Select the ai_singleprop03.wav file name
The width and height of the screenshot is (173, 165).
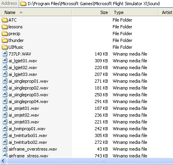click(28, 95)
